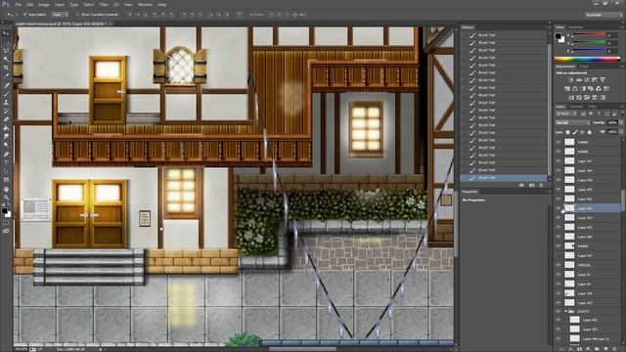The width and height of the screenshot is (626, 352).
Task: Delete layer using the Layers trash icon
Action: tap(614, 349)
